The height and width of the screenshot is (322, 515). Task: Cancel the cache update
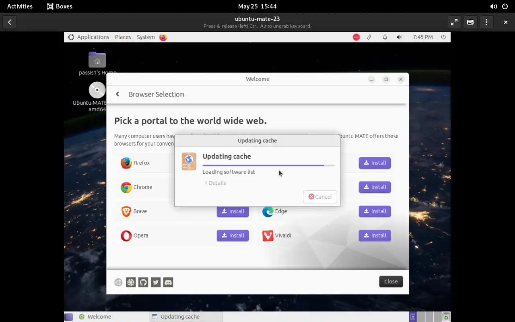pyautogui.click(x=320, y=197)
